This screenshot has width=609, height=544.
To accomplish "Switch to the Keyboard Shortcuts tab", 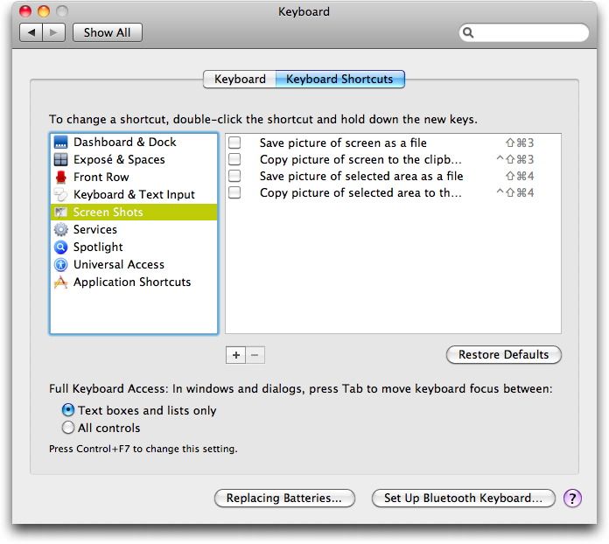I will coord(339,80).
